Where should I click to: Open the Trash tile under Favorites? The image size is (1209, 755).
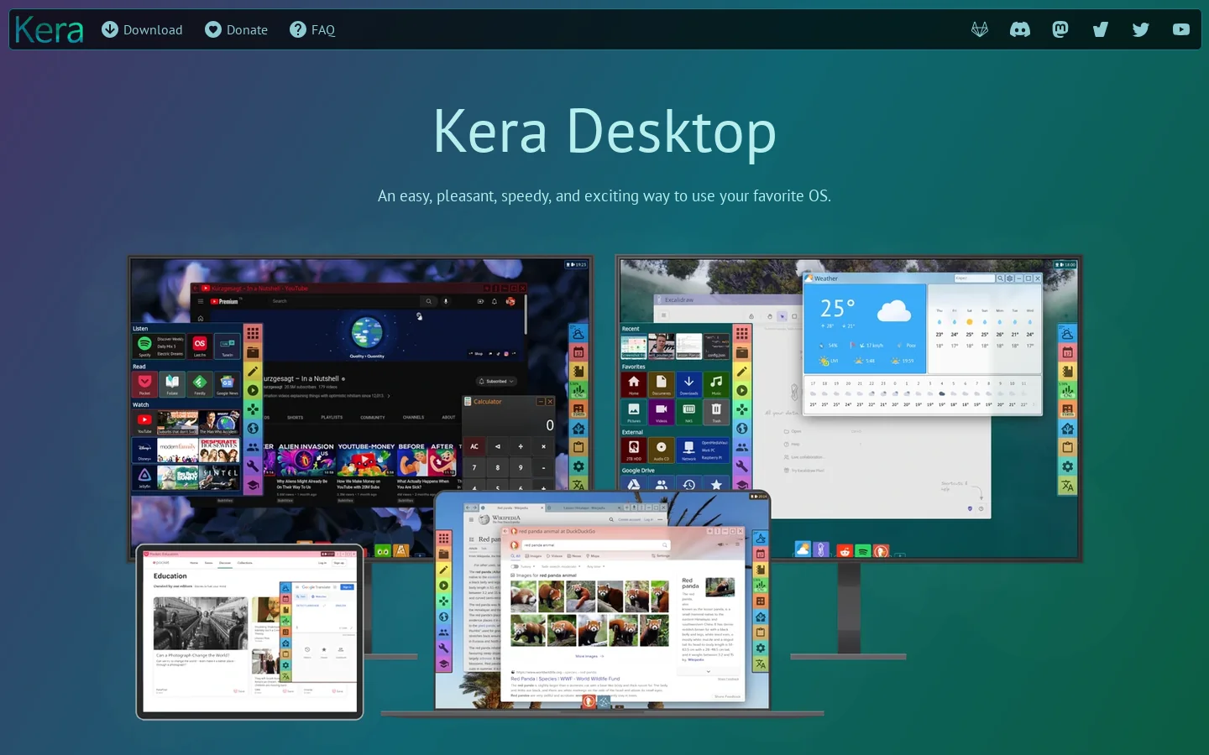point(716,412)
